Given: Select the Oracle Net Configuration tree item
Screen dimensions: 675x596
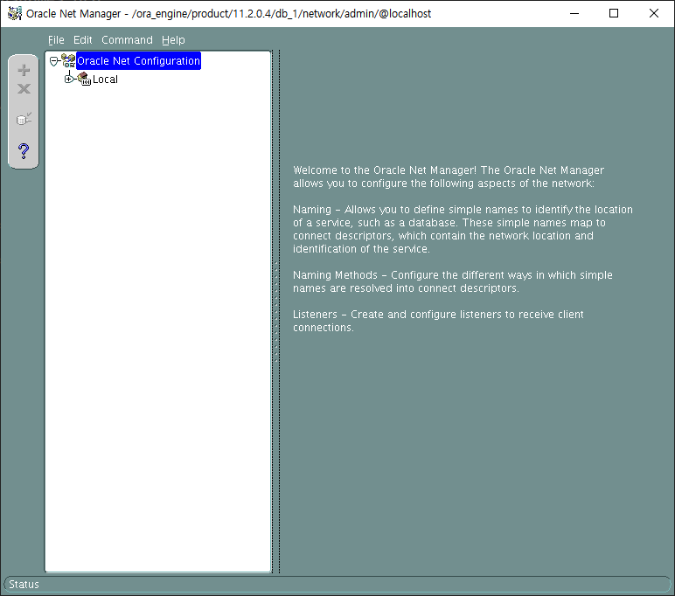Looking at the screenshot, I should [138, 61].
